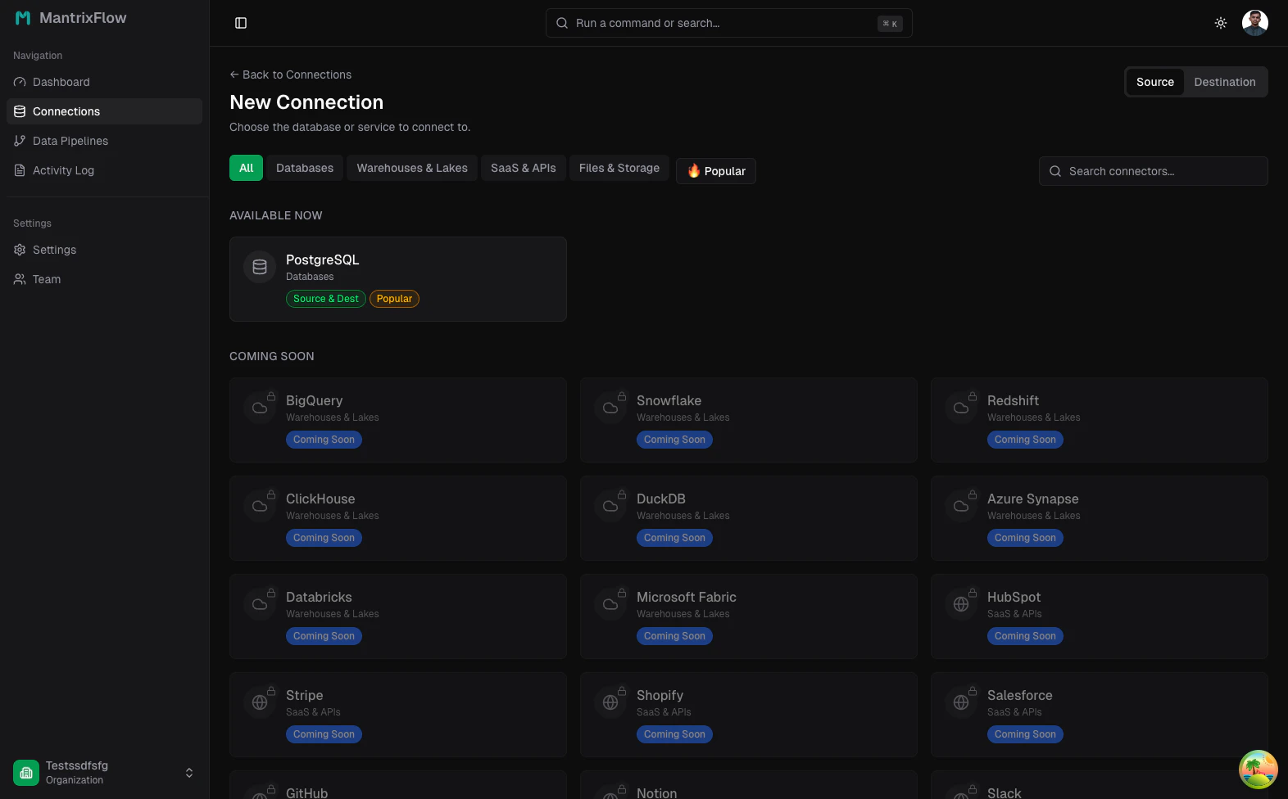Click the Microsoft Fabric card title
This screenshot has width=1288, height=799.
687,597
